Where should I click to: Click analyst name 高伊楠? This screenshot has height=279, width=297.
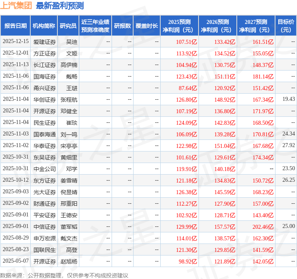coord(69,65)
